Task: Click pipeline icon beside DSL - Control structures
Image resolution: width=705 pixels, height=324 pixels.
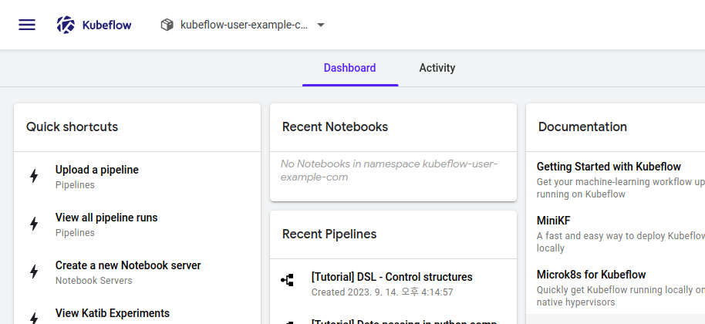Action: pyautogui.click(x=287, y=280)
